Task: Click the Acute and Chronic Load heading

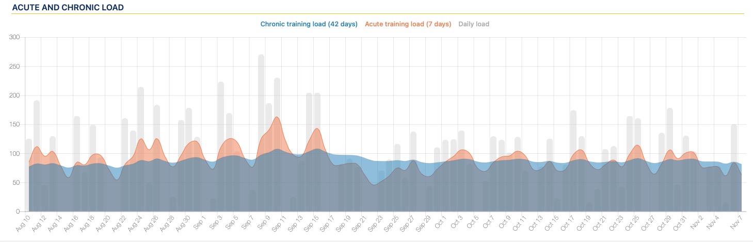Action: coord(68,8)
